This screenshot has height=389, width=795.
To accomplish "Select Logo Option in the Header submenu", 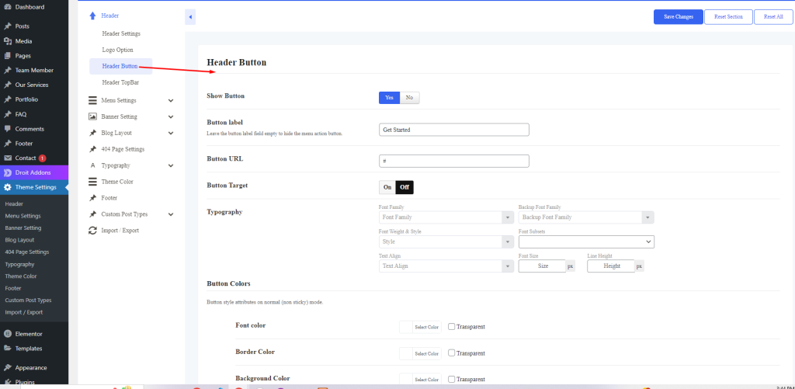I will (117, 50).
